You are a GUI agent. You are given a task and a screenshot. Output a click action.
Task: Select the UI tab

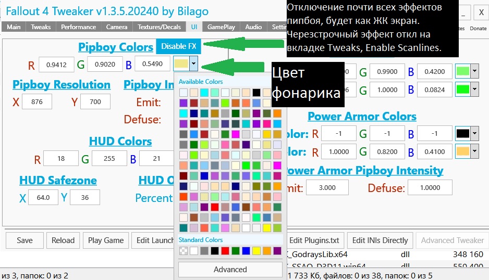tap(194, 27)
